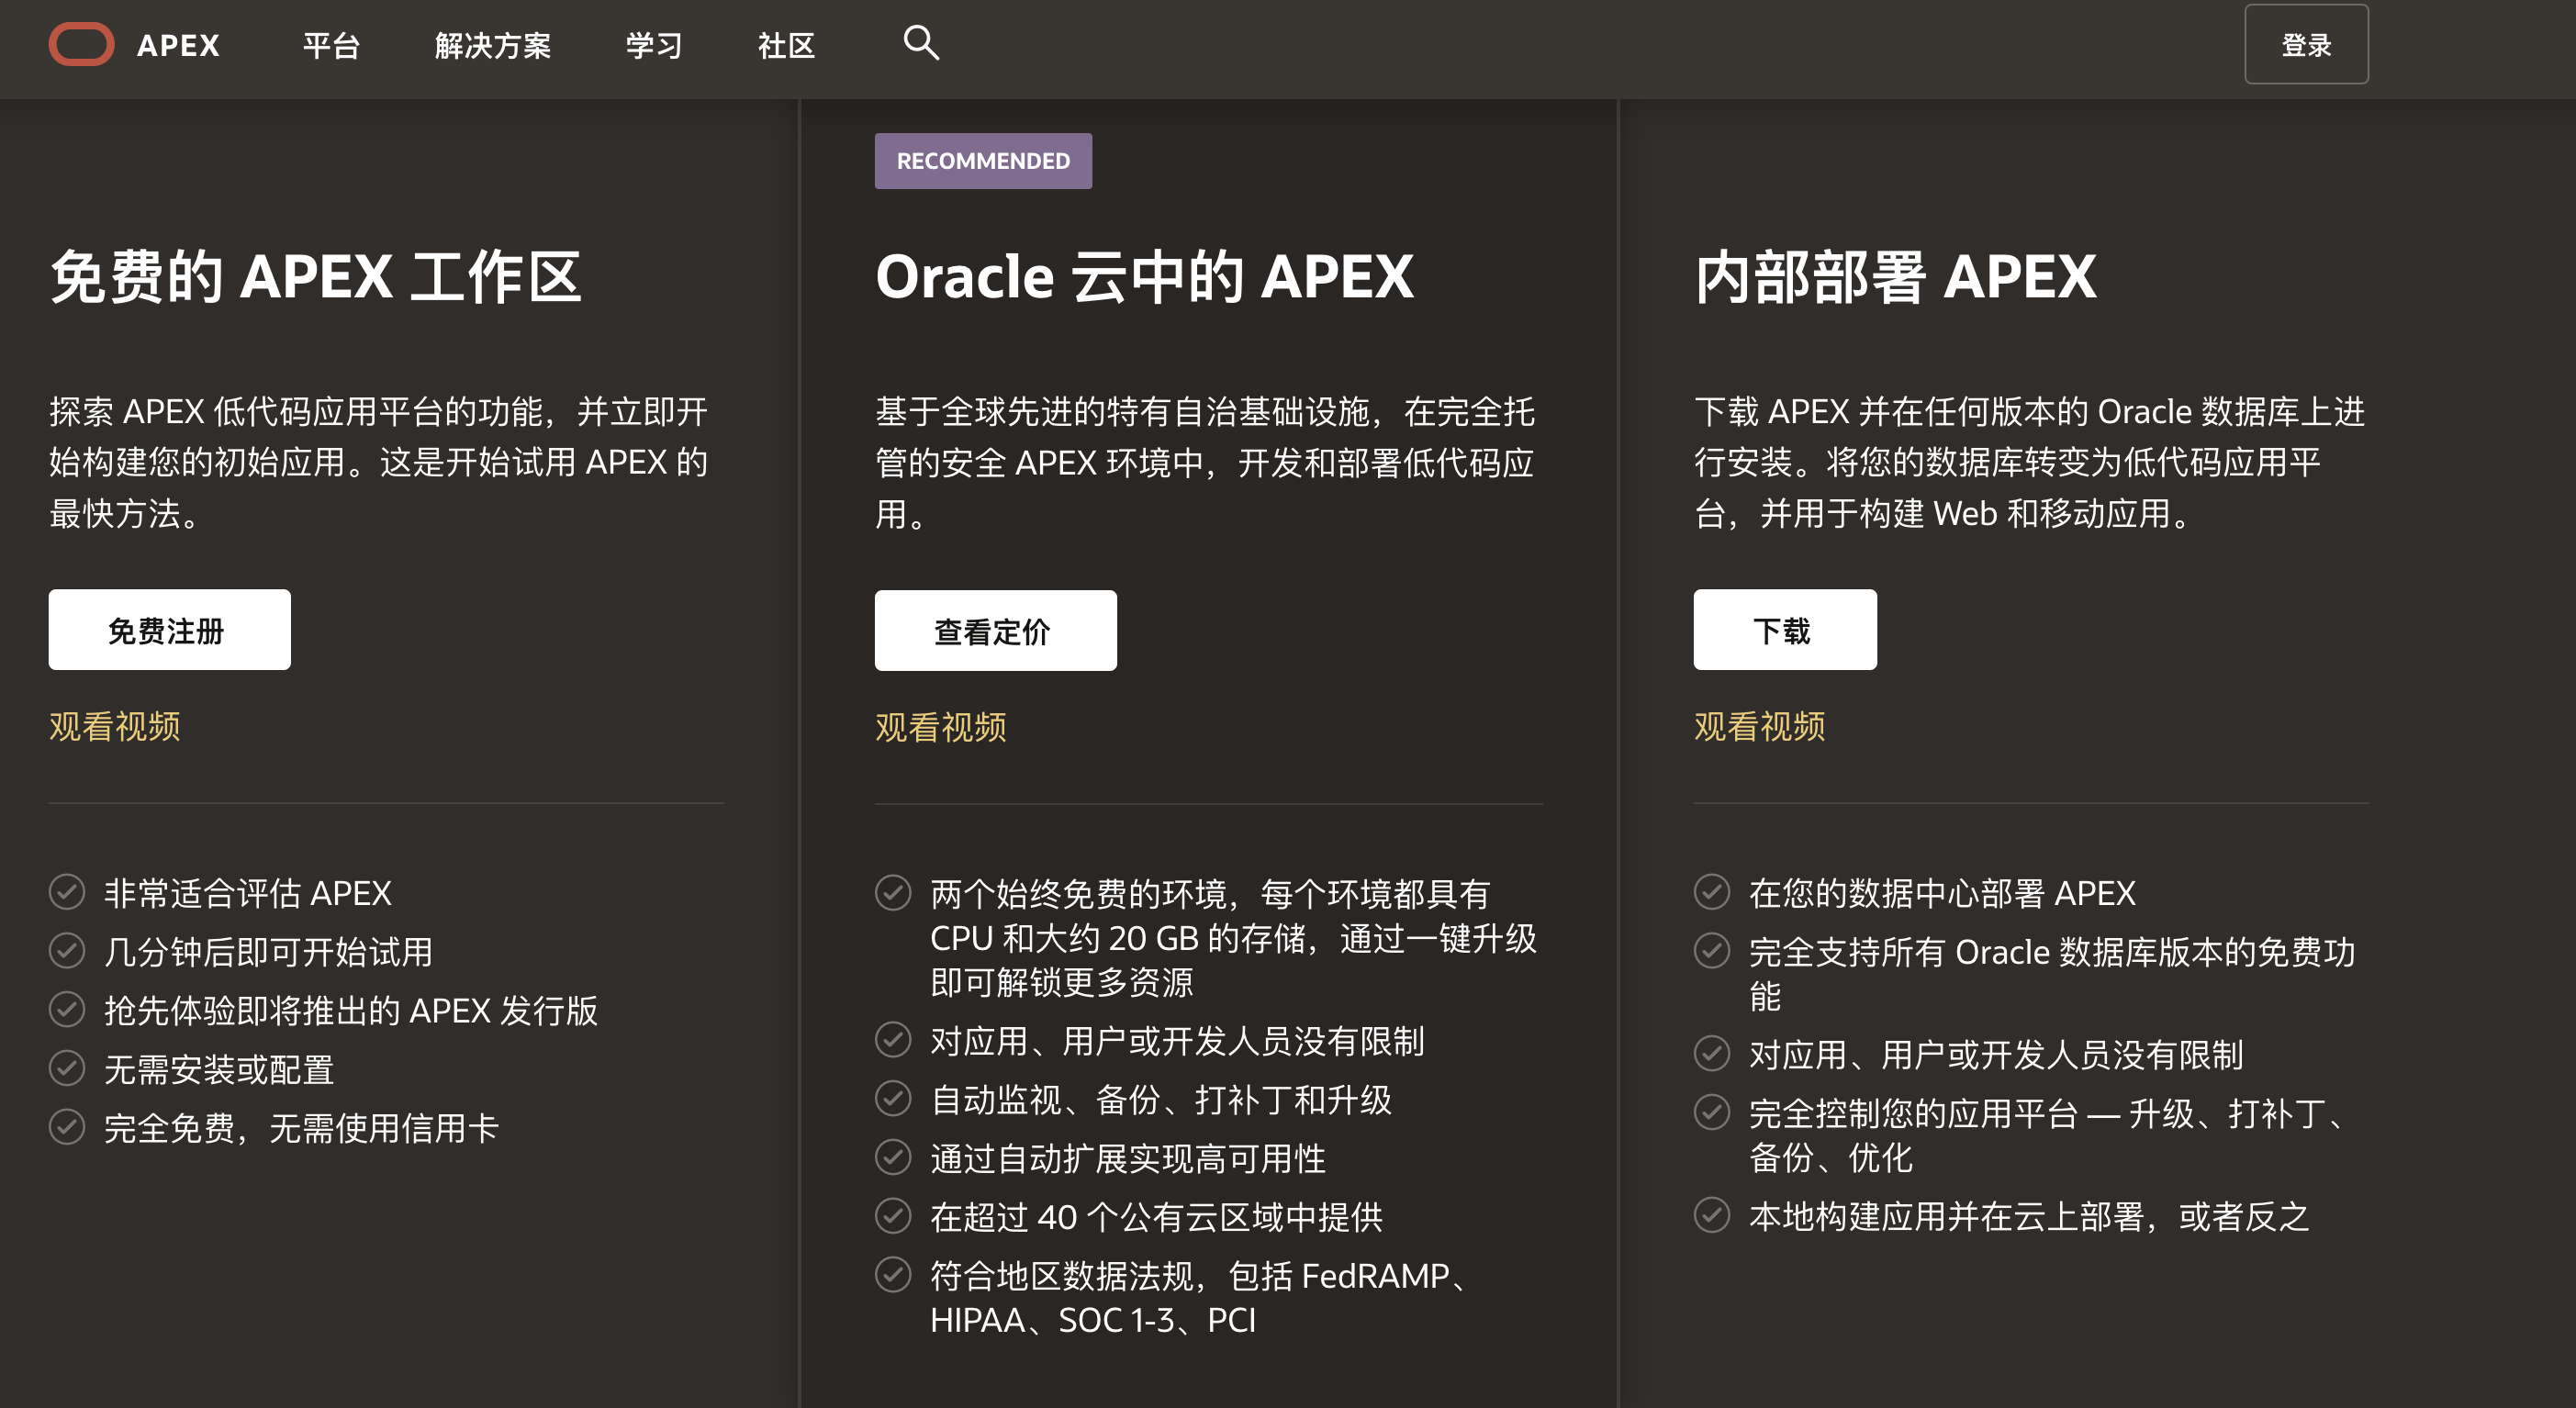Expand the 学习 menu
The width and height of the screenshot is (2576, 1408).
[x=654, y=45]
